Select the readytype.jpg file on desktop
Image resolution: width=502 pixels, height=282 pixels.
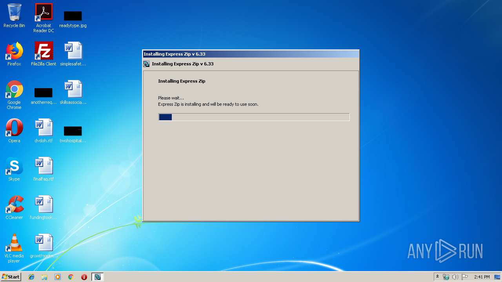pos(73,19)
